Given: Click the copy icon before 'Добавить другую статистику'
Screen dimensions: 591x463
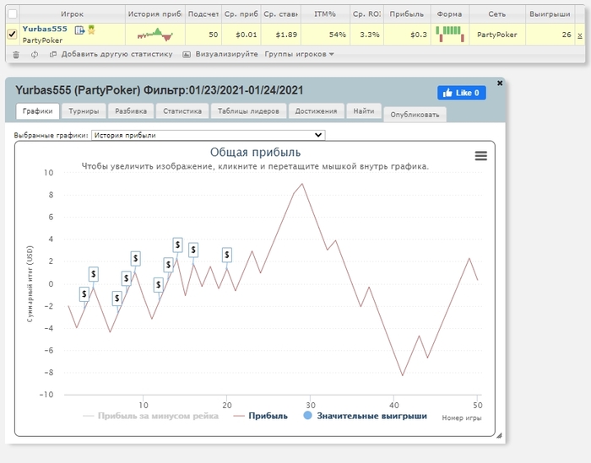Looking at the screenshot, I should click(x=53, y=54).
